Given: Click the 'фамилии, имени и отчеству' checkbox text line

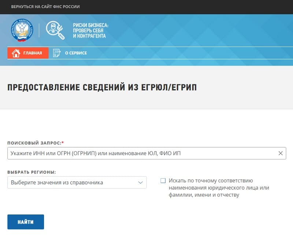Looking at the screenshot, I should [x=204, y=195].
